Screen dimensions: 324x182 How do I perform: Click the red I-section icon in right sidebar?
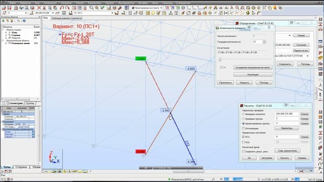coord(320,24)
